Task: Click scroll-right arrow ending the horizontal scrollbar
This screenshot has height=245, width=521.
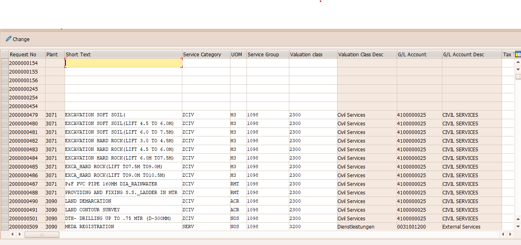Action: tap(510, 234)
